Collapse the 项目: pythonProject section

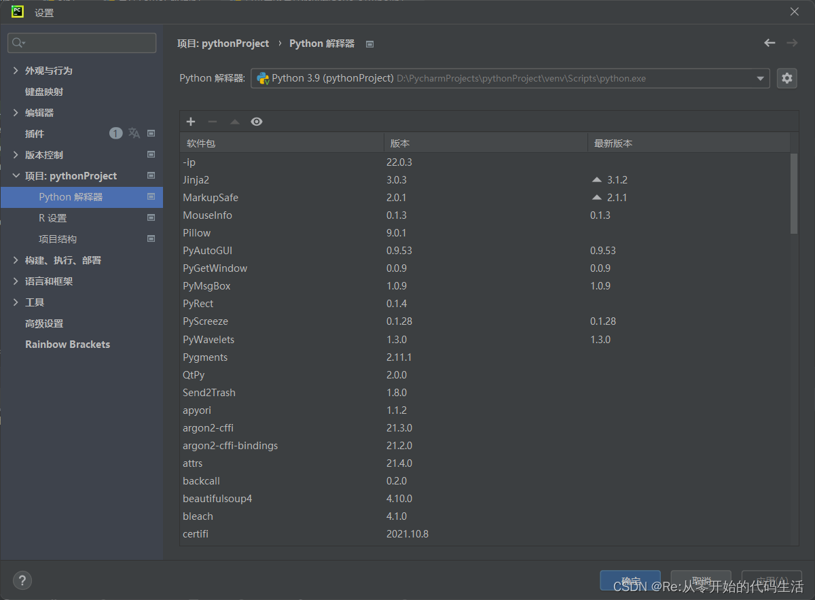coord(16,176)
